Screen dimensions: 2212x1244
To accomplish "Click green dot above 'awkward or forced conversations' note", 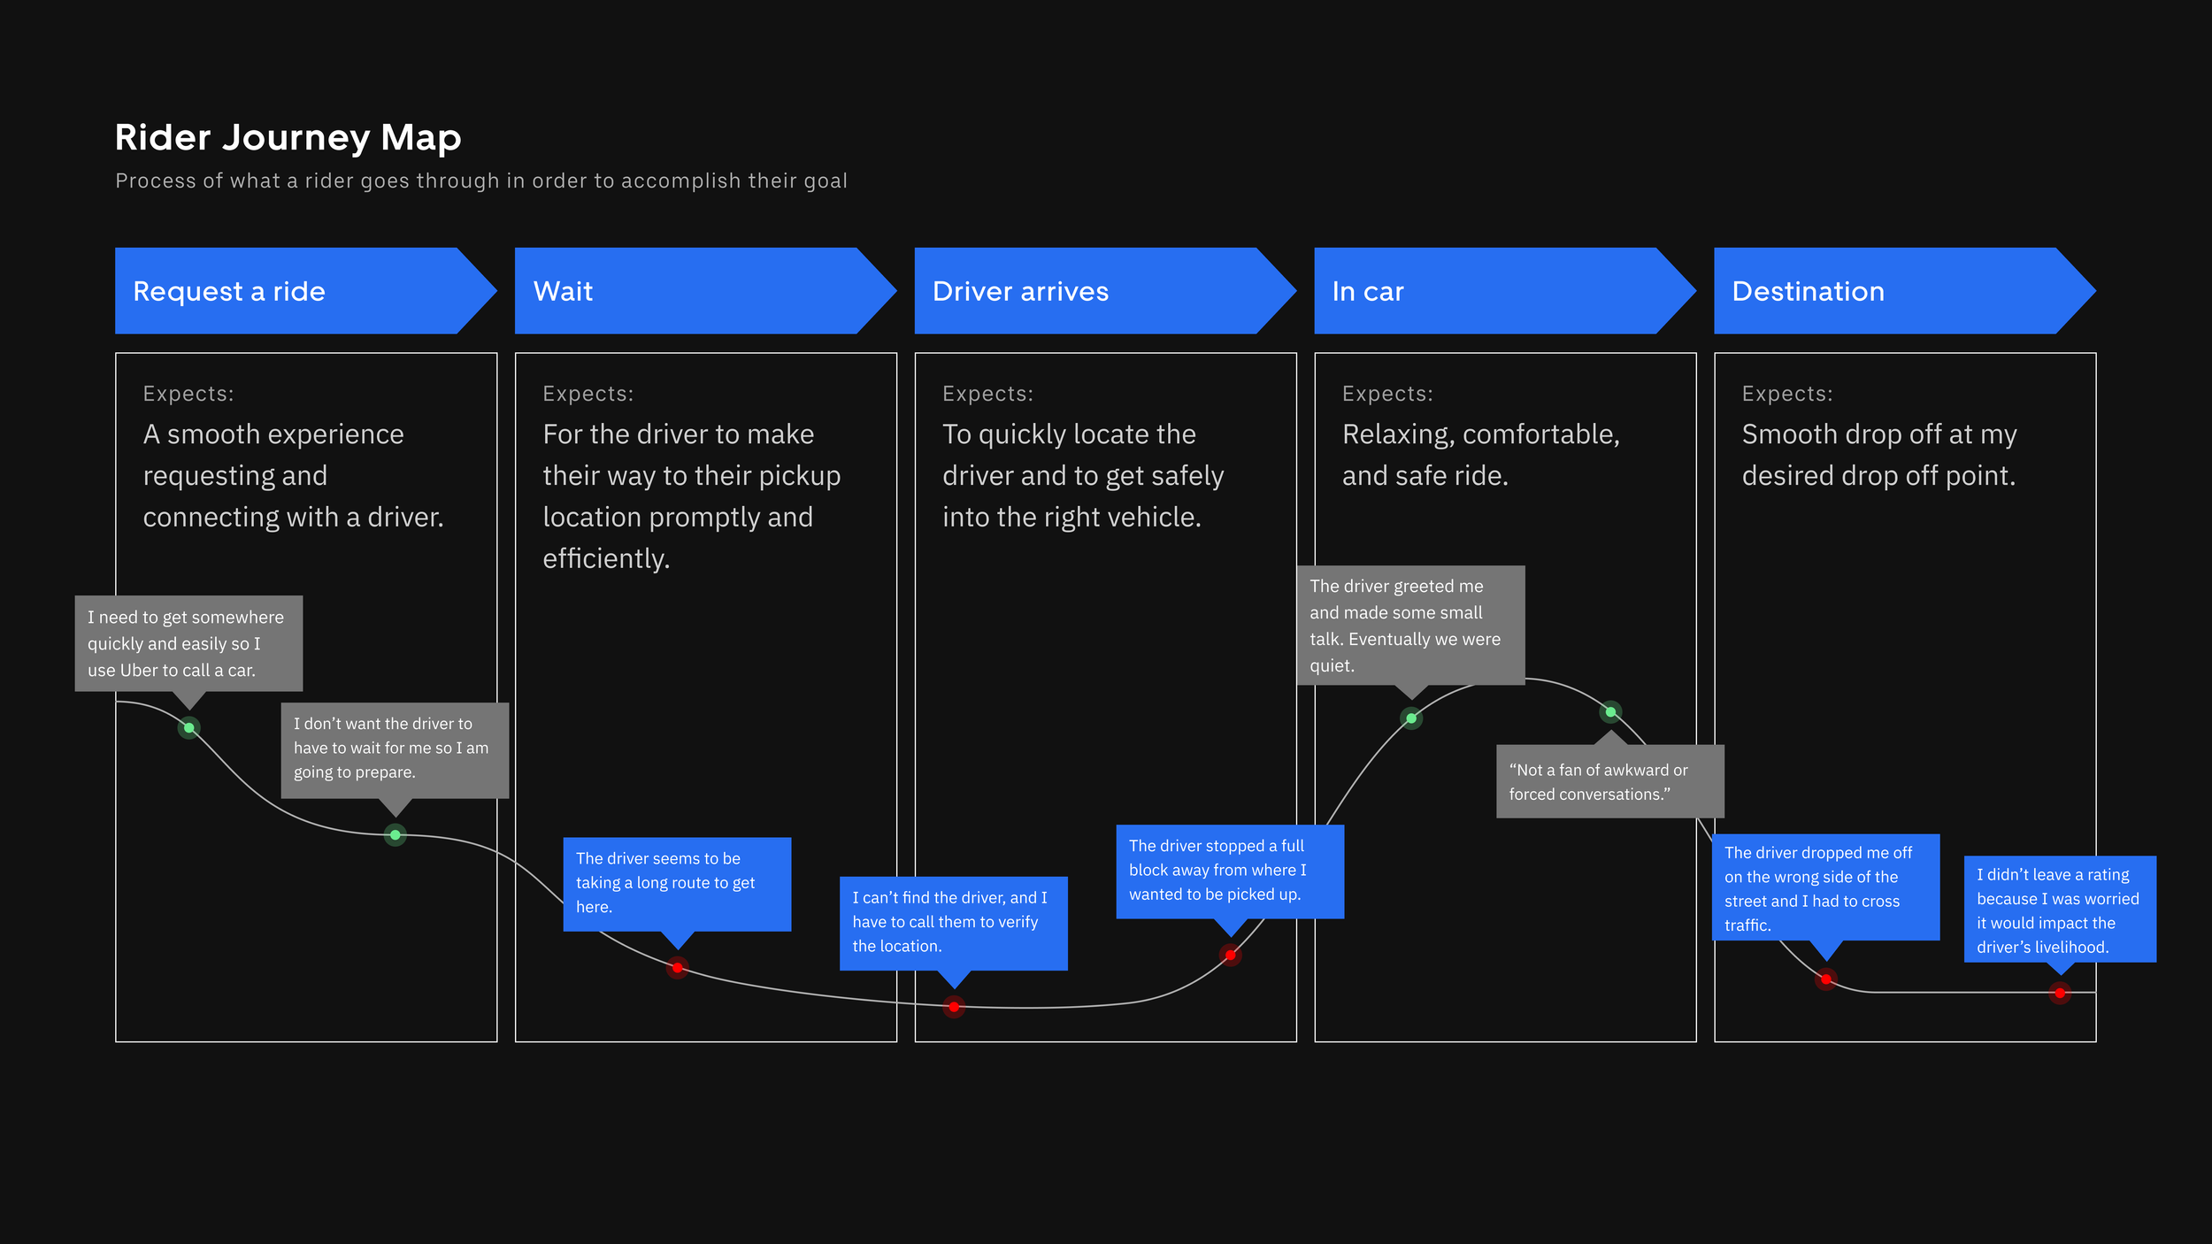I will [1610, 711].
